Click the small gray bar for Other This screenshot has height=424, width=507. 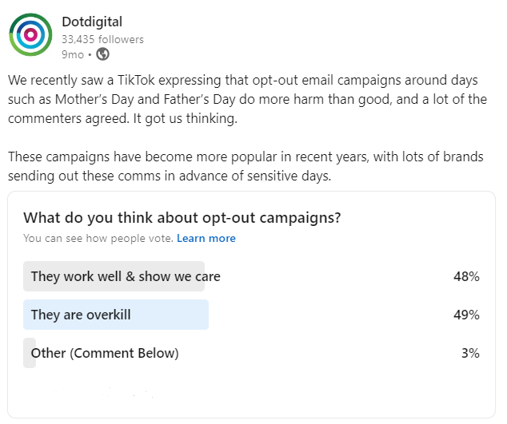[x=30, y=352]
